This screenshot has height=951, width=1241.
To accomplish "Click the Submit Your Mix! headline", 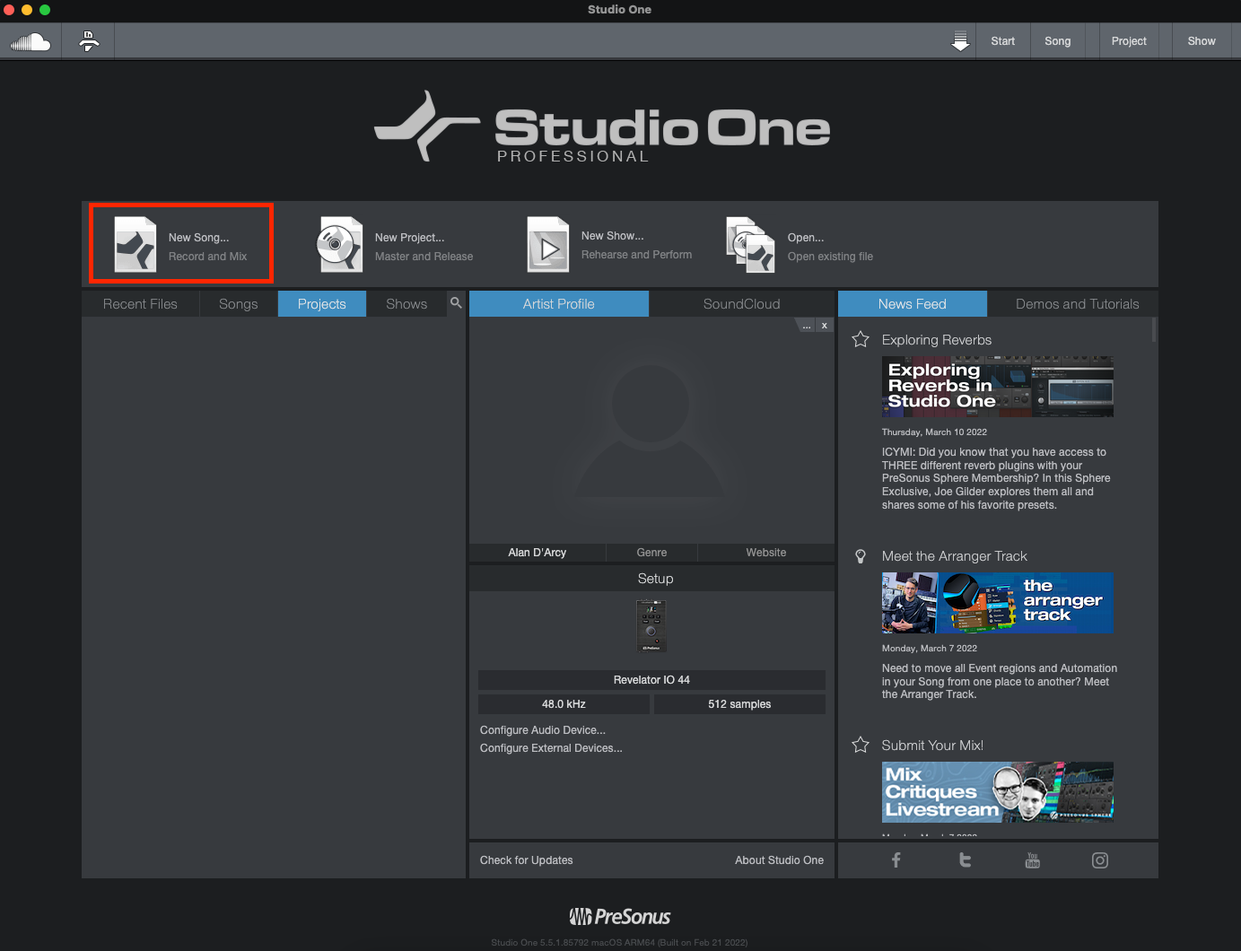I will coord(932,746).
